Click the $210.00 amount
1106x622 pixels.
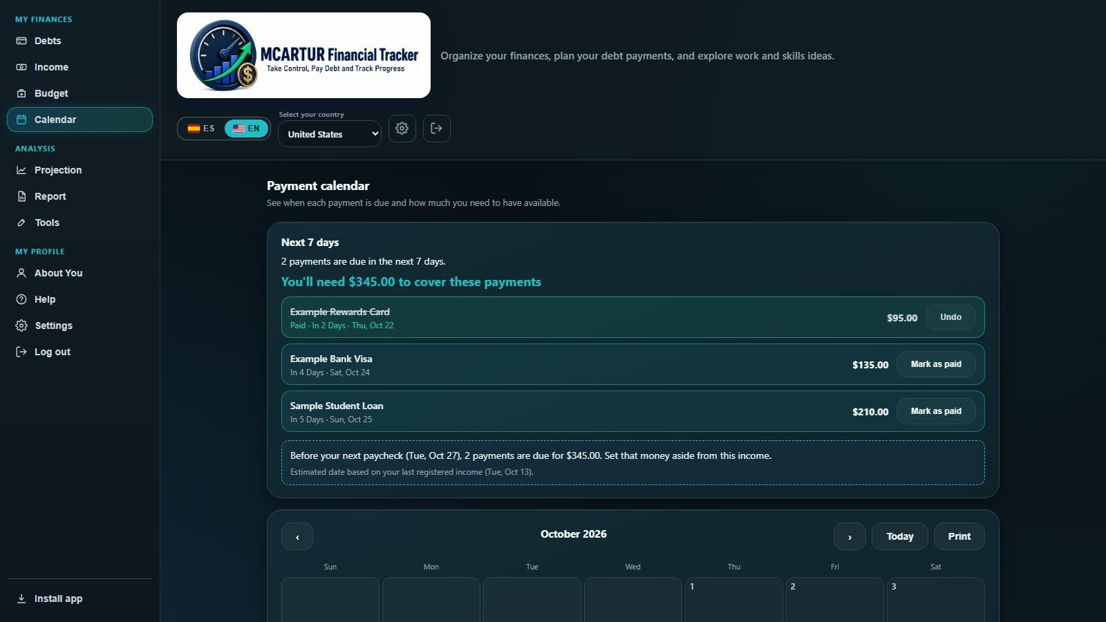click(870, 412)
